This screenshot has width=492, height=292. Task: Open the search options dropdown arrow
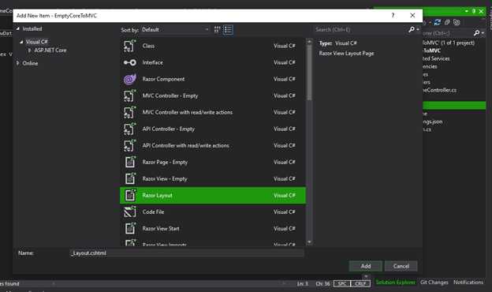418,29
